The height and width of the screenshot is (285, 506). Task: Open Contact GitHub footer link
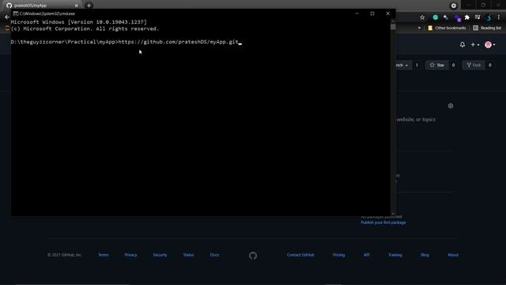[300, 255]
